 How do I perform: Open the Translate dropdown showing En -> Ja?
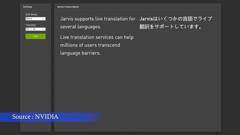36,29
